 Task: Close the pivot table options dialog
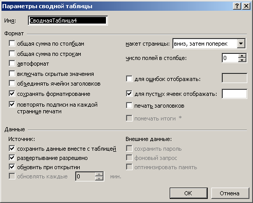pos(246,6)
